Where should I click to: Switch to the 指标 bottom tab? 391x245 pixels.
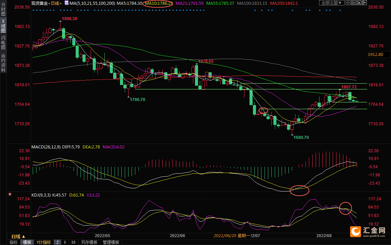(14, 242)
